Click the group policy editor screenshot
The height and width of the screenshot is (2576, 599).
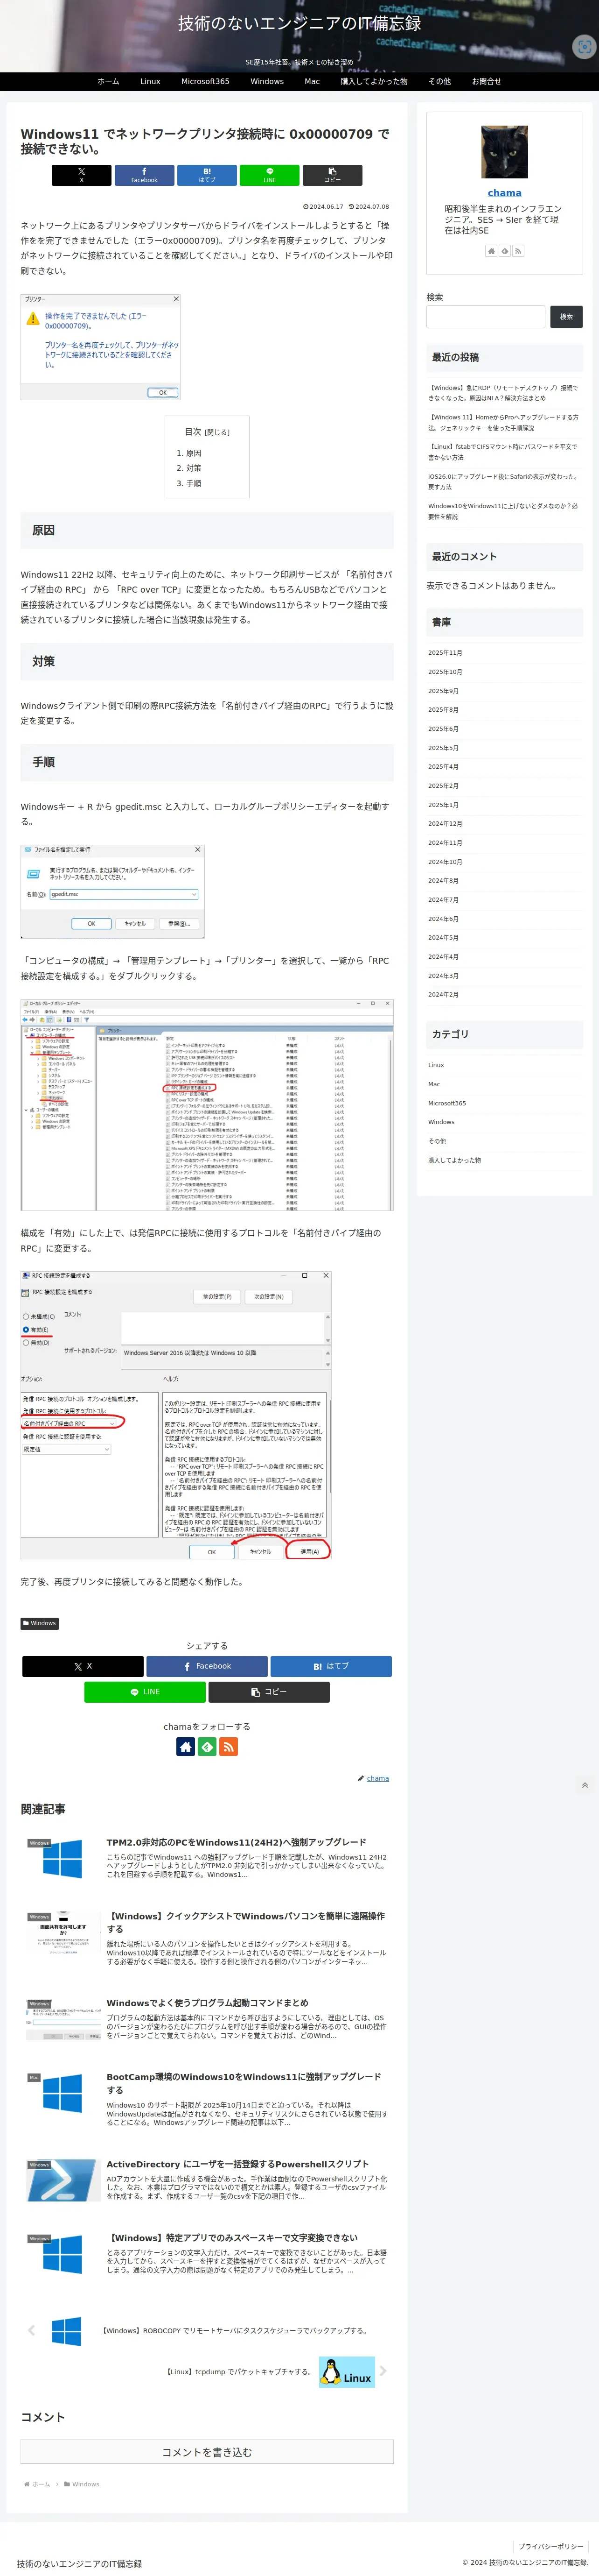click(207, 1104)
